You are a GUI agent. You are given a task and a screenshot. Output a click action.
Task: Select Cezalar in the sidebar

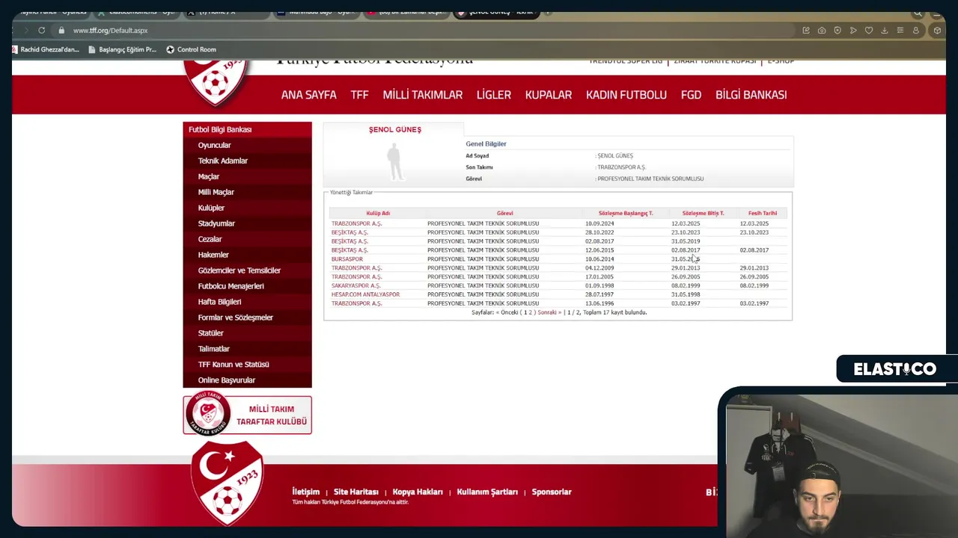click(x=247, y=239)
